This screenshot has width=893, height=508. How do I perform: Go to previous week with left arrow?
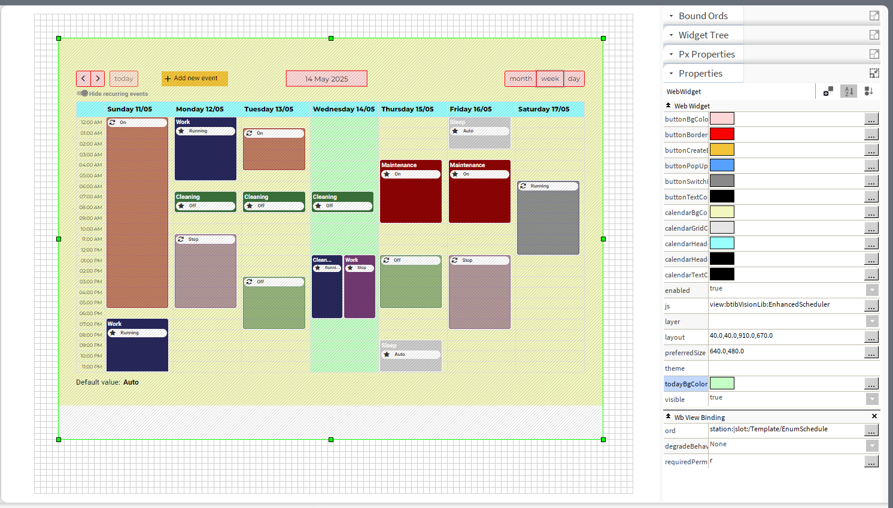click(x=84, y=78)
